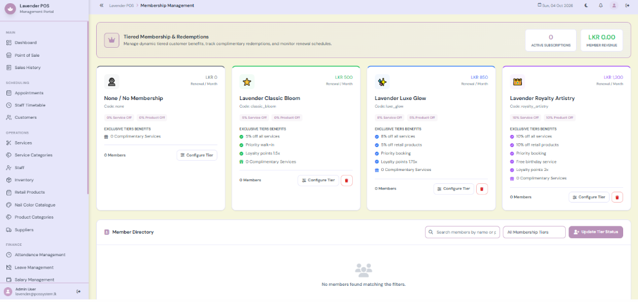Screen dimensions: 638x302
Task: Collapse sidebar with double chevron icon
Action: (101, 6)
